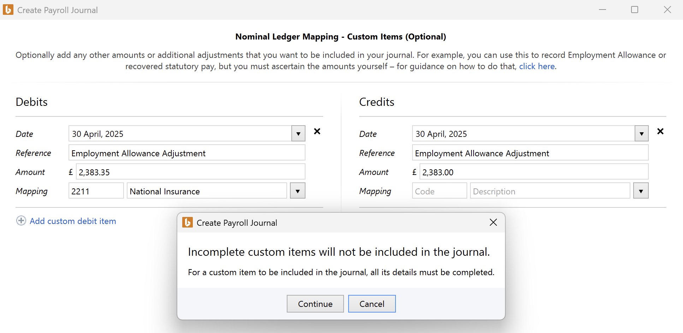This screenshot has width=683, height=333.
Task: Click the plus icon for adding debit item
Action: [x=21, y=221]
